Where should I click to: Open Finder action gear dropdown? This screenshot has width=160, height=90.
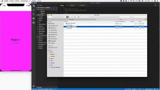pos(79,17)
